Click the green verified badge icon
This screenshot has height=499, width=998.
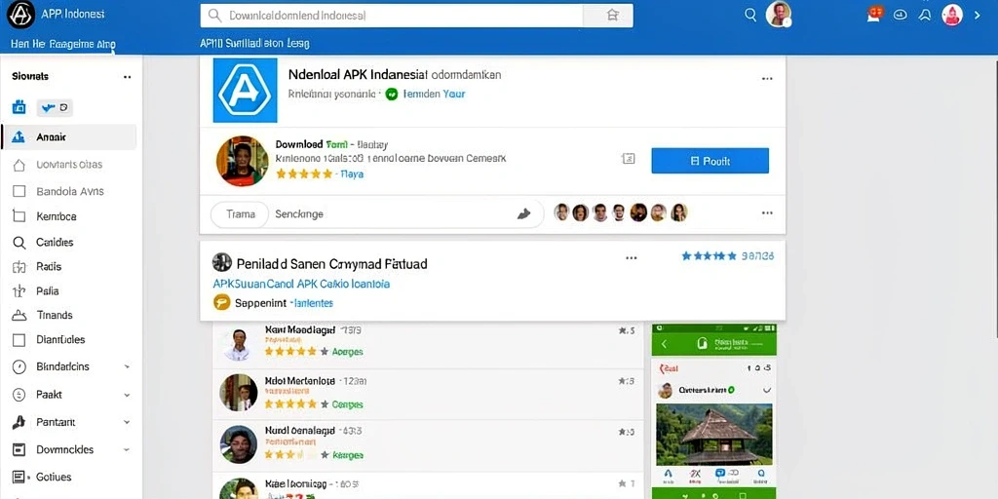pyautogui.click(x=392, y=95)
